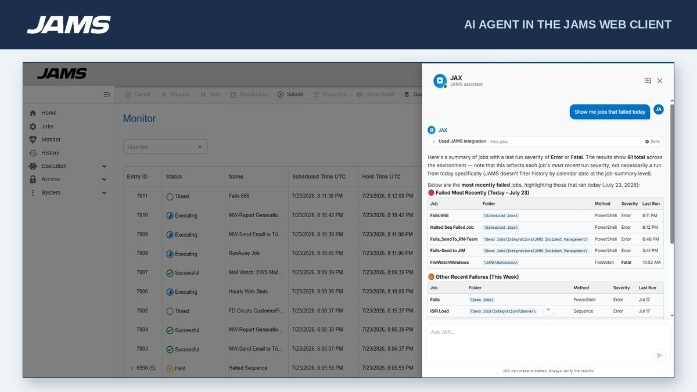The width and height of the screenshot is (697, 392).
Task: Expand the Used JAMS integration details
Action: click(x=434, y=141)
